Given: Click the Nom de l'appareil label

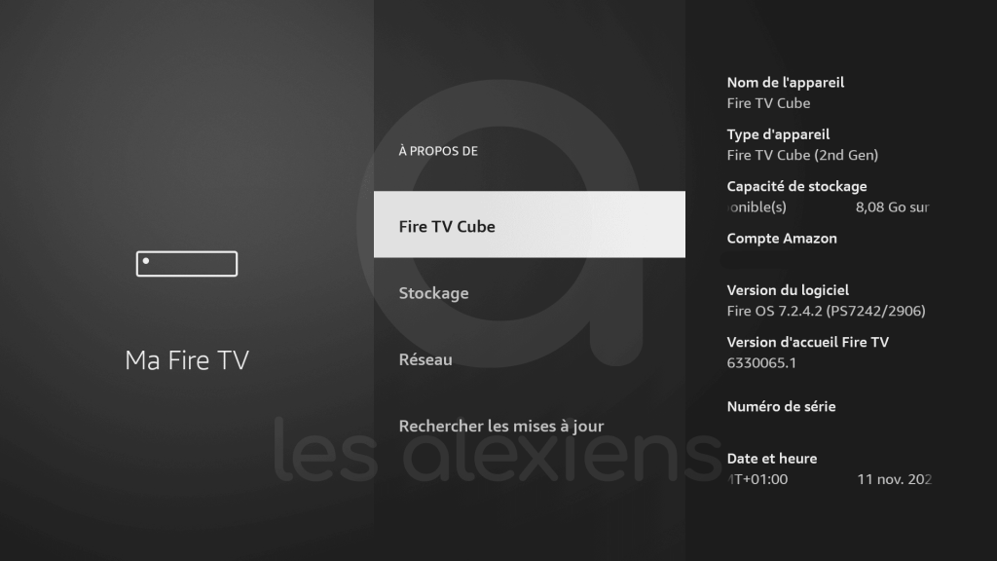Looking at the screenshot, I should (x=786, y=83).
